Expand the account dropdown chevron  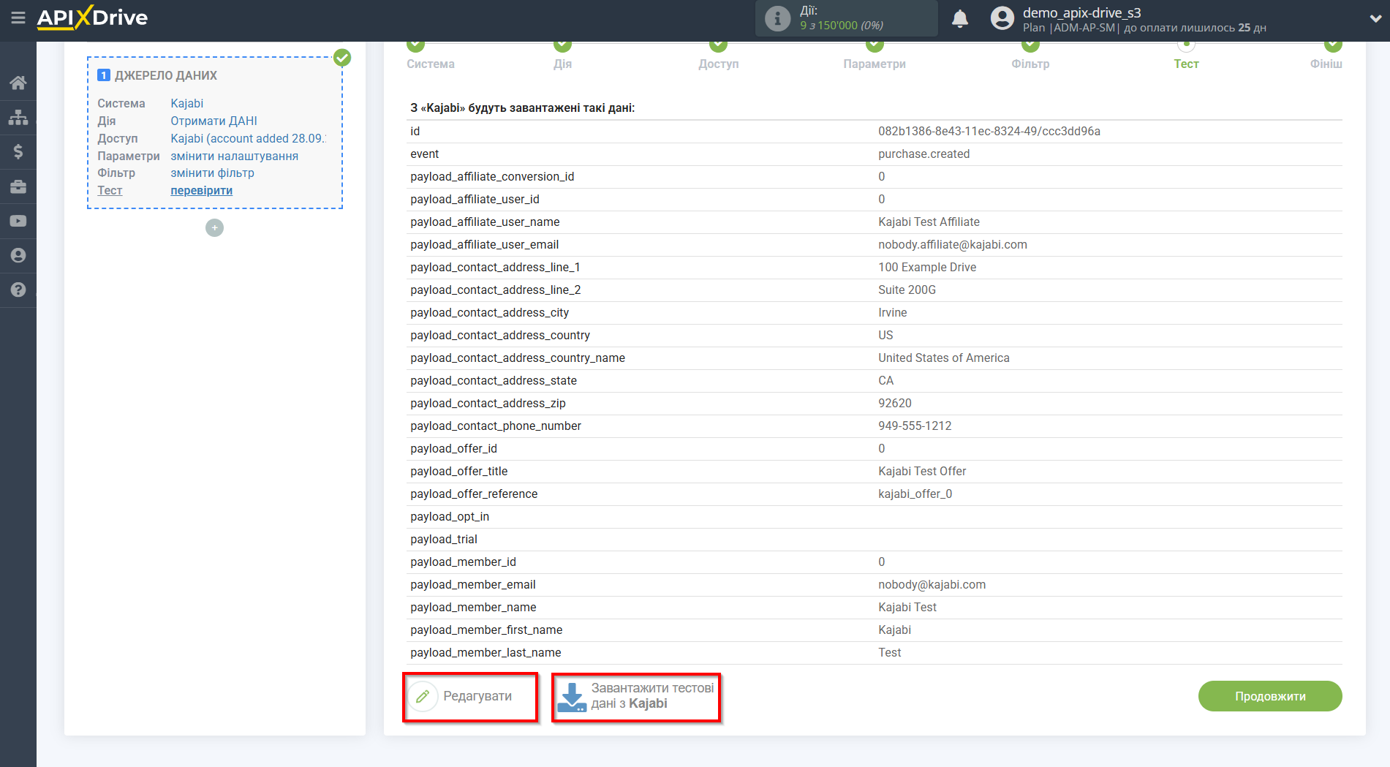(1375, 19)
